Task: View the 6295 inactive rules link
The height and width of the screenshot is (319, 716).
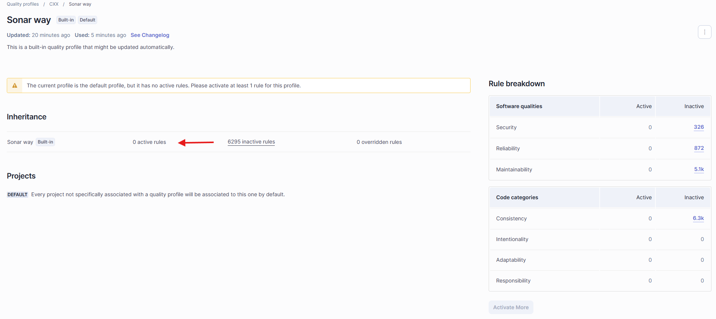Action: coord(251,142)
